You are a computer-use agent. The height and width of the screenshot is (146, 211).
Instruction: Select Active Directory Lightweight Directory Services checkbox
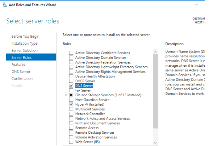coord(71,67)
